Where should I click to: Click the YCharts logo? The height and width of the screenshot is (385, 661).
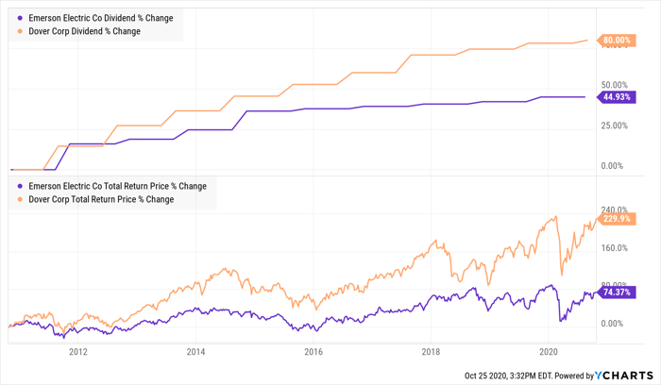pos(621,375)
